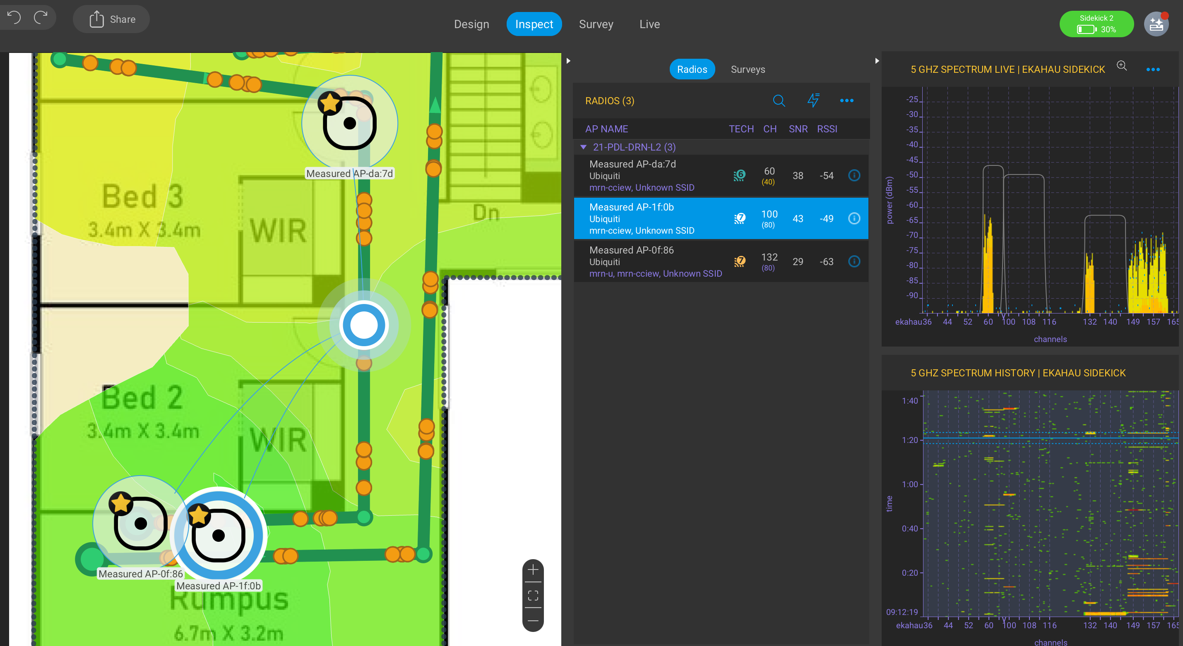The height and width of the screenshot is (646, 1183).
Task: Open spectrum panel three-dot menu
Action: [1153, 70]
